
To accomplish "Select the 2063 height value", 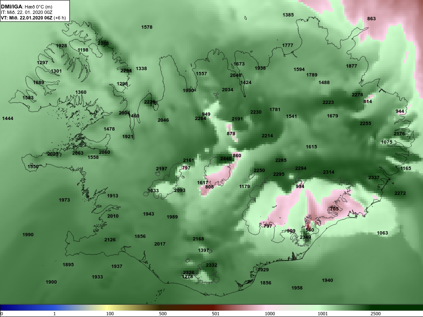I will [x=78, y=153].
